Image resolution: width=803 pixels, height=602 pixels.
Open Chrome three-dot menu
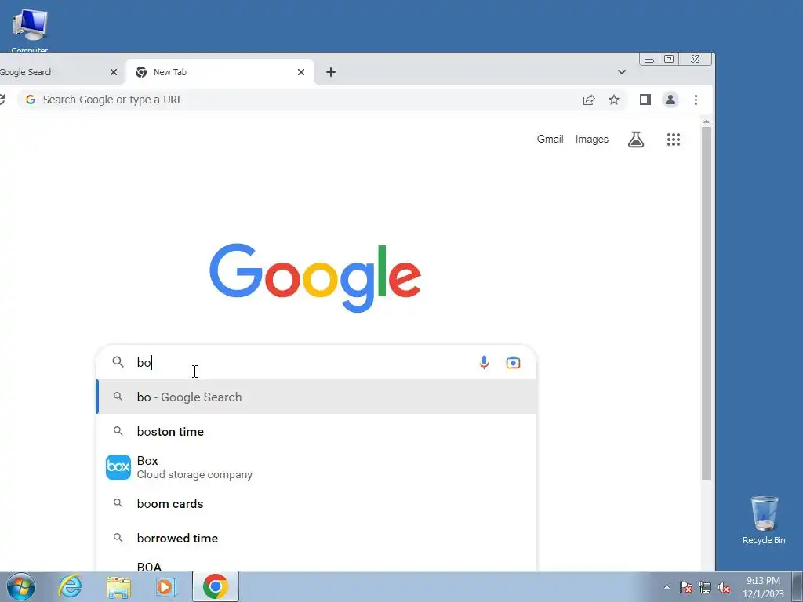(696, 100)
